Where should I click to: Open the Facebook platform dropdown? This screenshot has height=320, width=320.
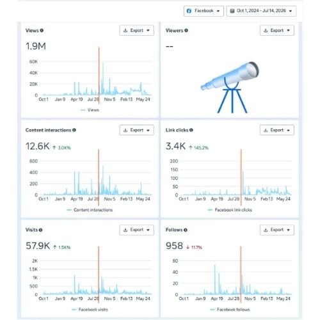pos(204,11)
